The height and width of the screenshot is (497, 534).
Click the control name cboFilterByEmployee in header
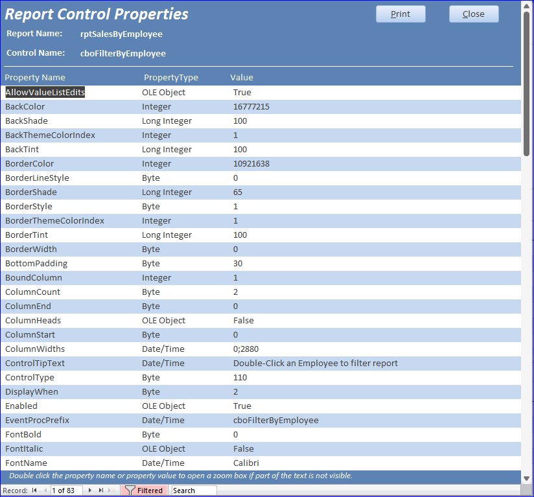point(123,54)
